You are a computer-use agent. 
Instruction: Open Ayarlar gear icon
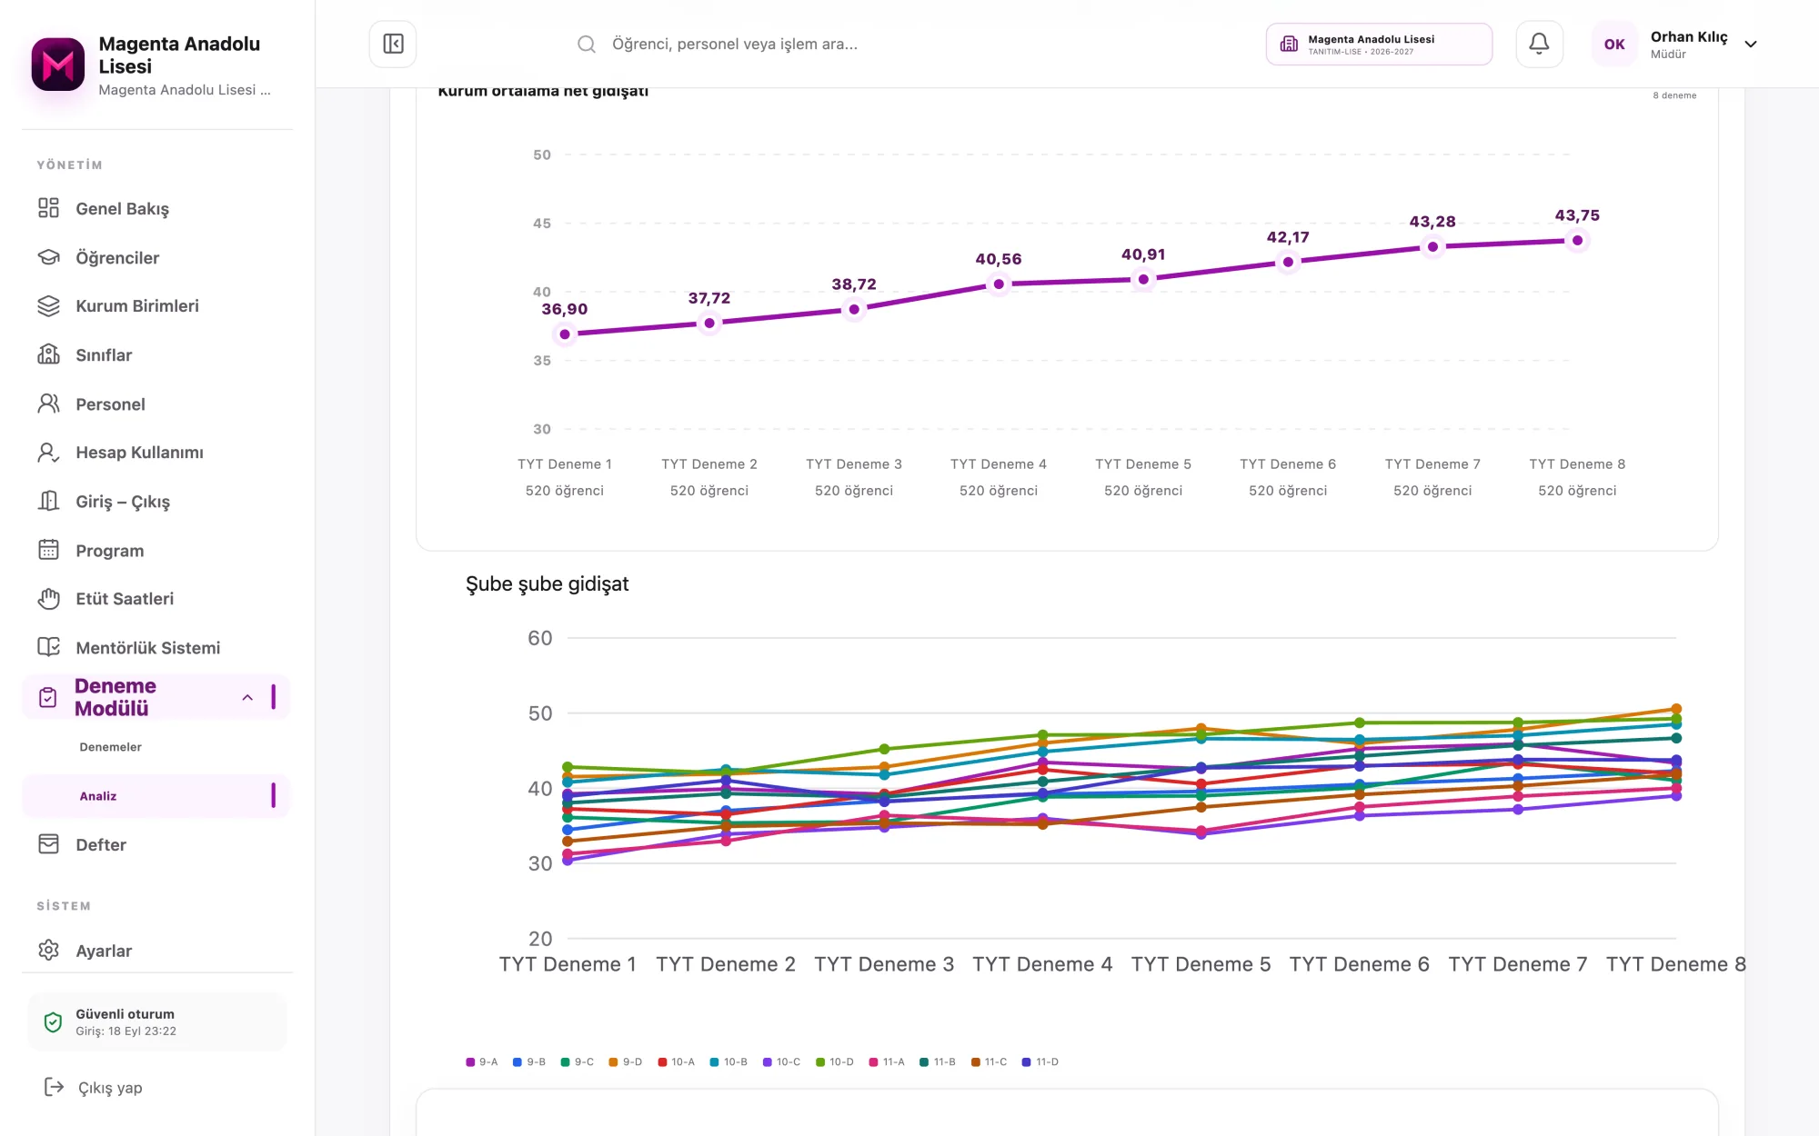[x=48, y=951]
